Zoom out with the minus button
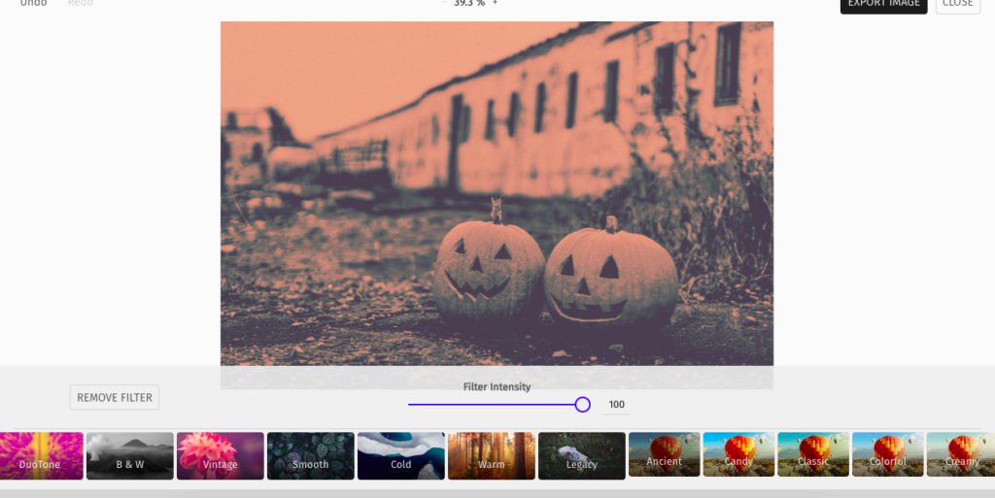Viewport: 995px width, 498px height. (444, 3)
